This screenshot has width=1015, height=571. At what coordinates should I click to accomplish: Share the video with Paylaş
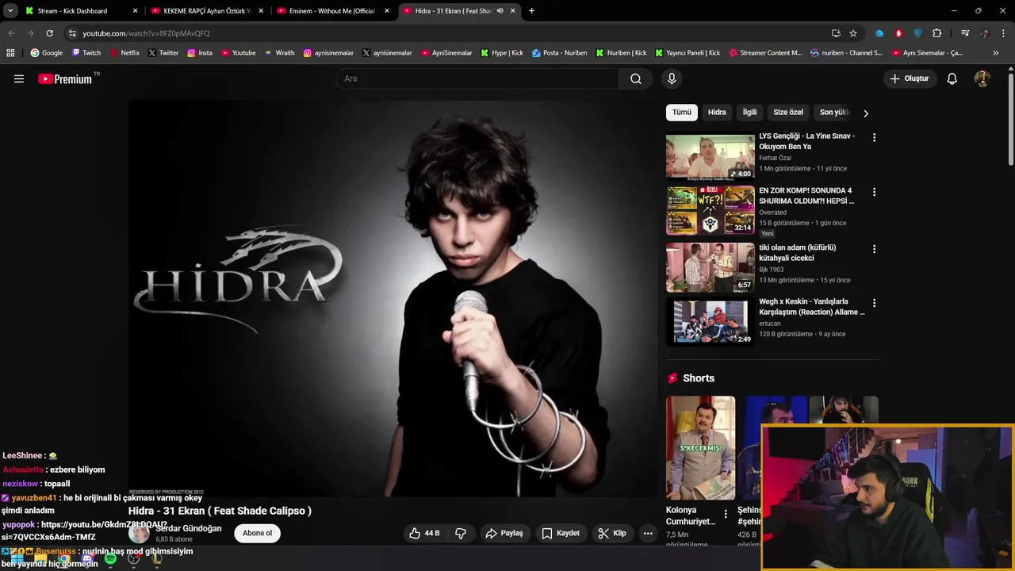pos(504,533)
